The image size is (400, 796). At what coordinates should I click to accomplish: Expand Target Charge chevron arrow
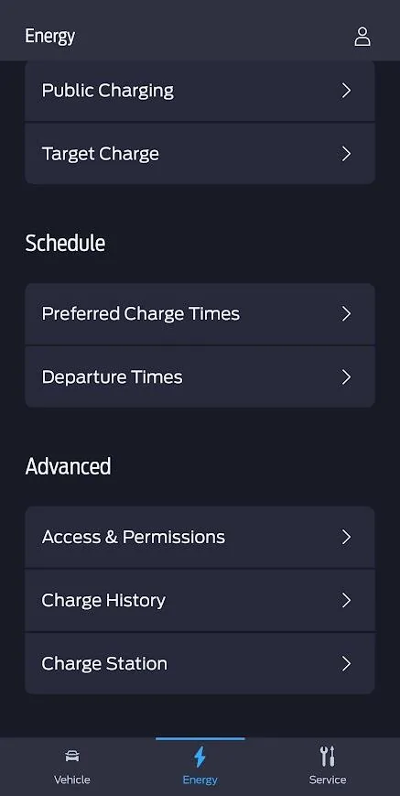click(x=346, y=154)
